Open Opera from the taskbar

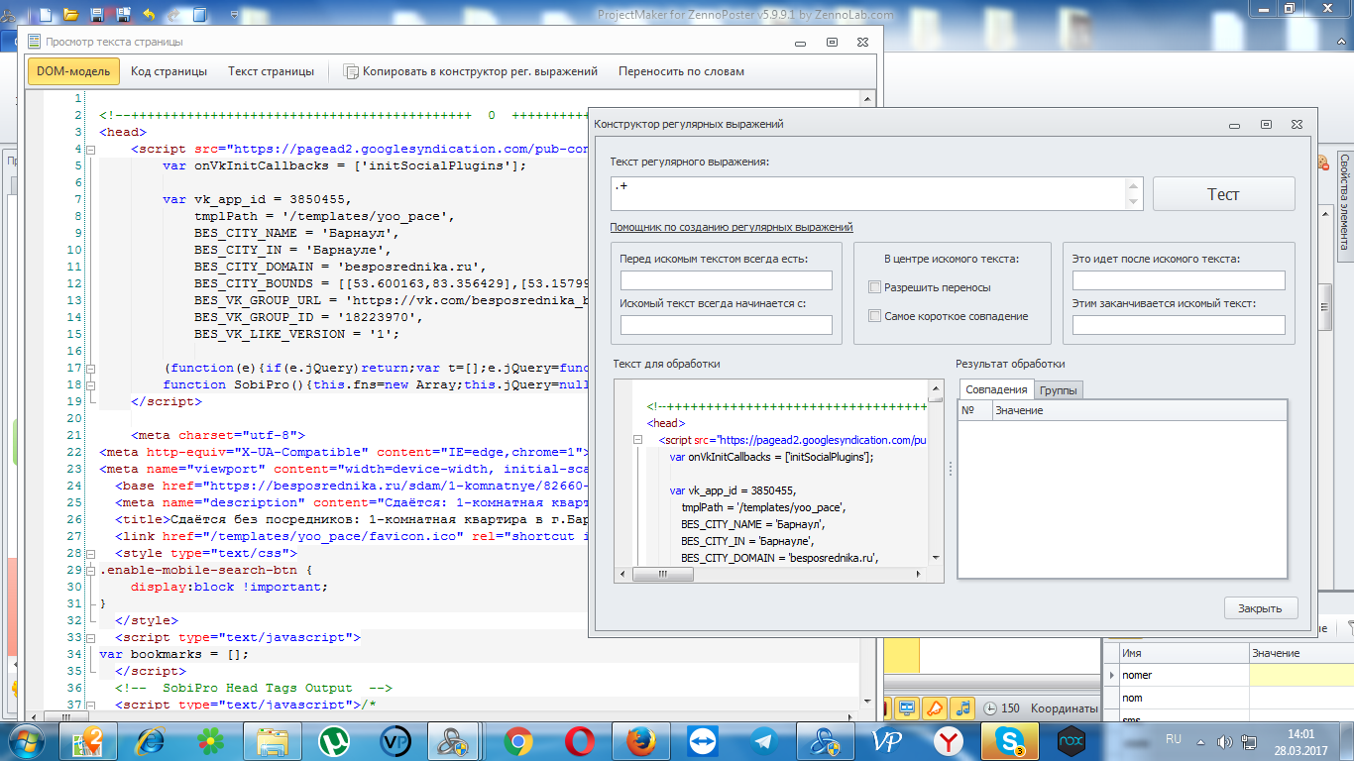coord(579,741)
